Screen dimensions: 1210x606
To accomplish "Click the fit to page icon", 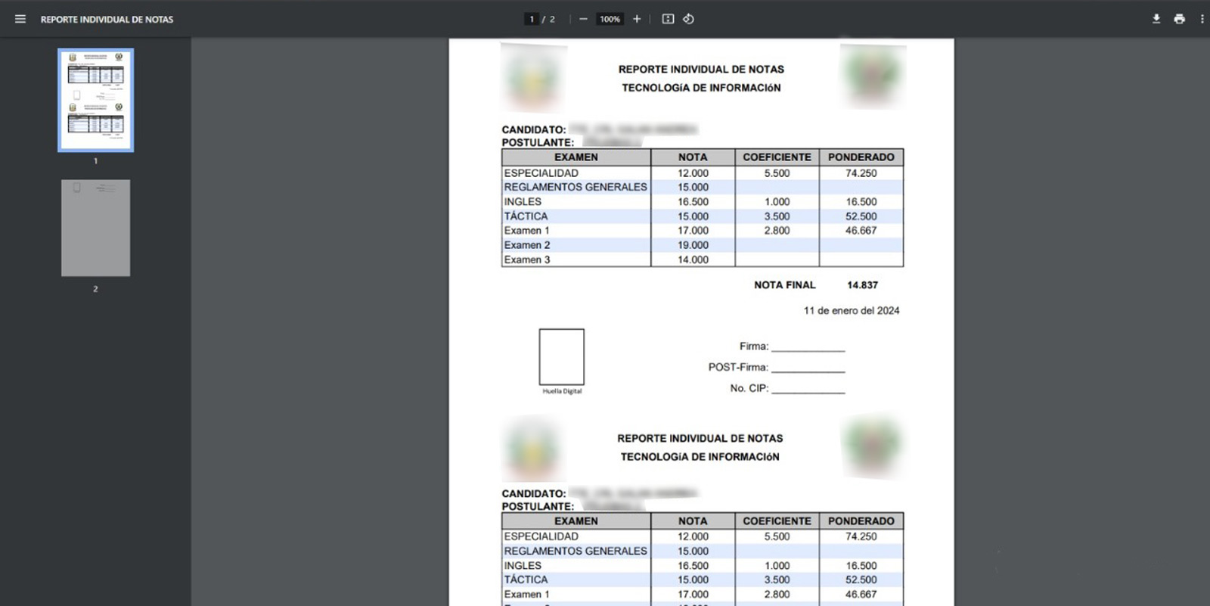I will pyautogui.click(x=668, y=19).
